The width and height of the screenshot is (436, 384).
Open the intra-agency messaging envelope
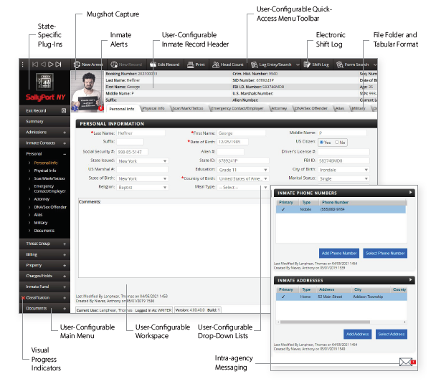406,362
